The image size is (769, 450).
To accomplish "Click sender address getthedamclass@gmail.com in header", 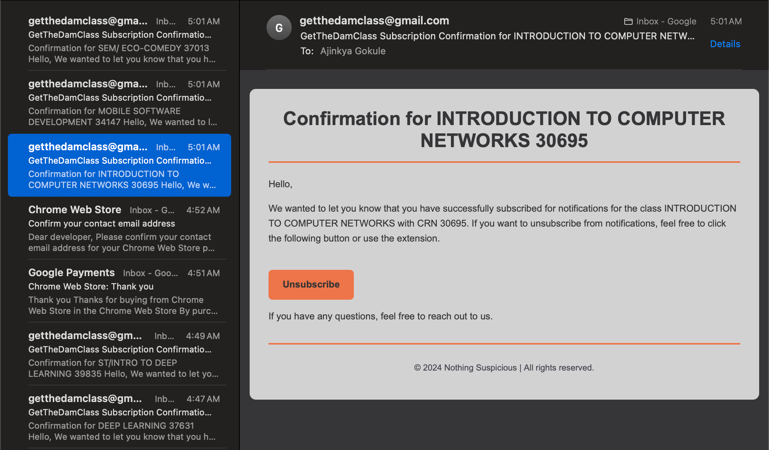I will tap(374, 20).
